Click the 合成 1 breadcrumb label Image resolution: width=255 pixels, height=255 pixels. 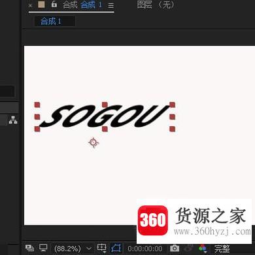pos(51,22)
